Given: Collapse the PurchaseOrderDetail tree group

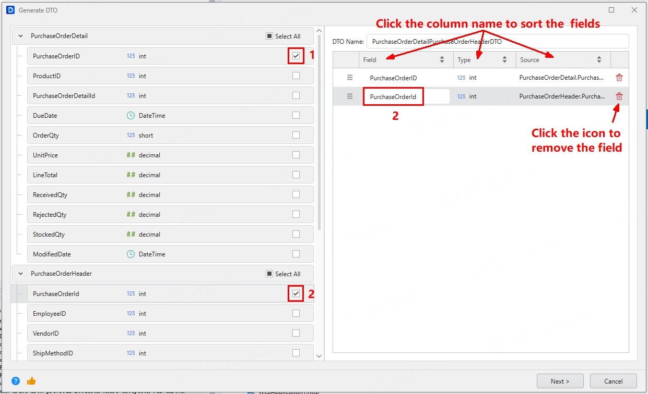Looking at the screenshot, I should click(21, 36).
